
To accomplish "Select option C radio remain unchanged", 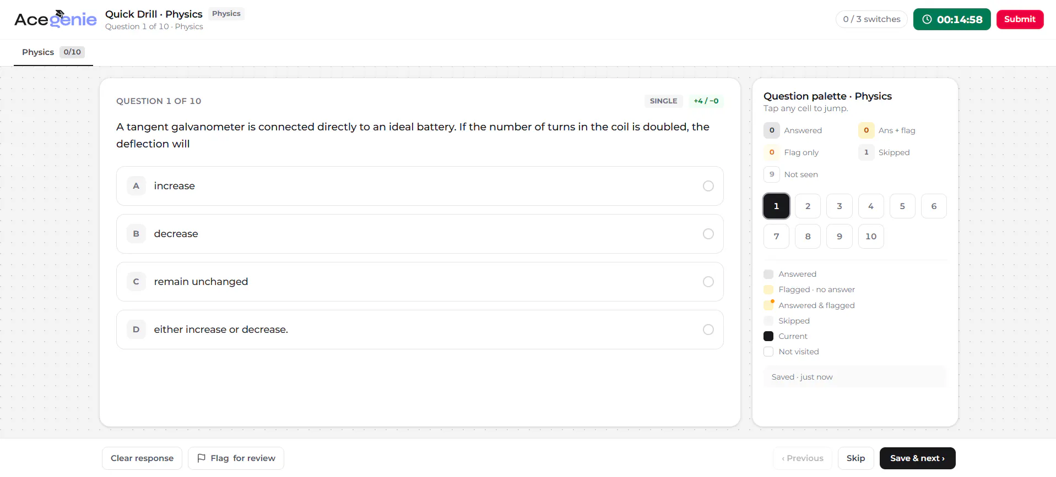I will click(708, 282).
